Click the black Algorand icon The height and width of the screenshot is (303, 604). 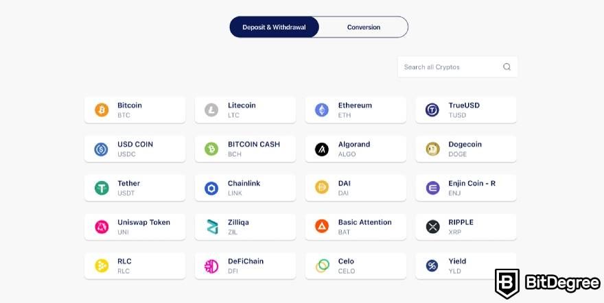322,149
